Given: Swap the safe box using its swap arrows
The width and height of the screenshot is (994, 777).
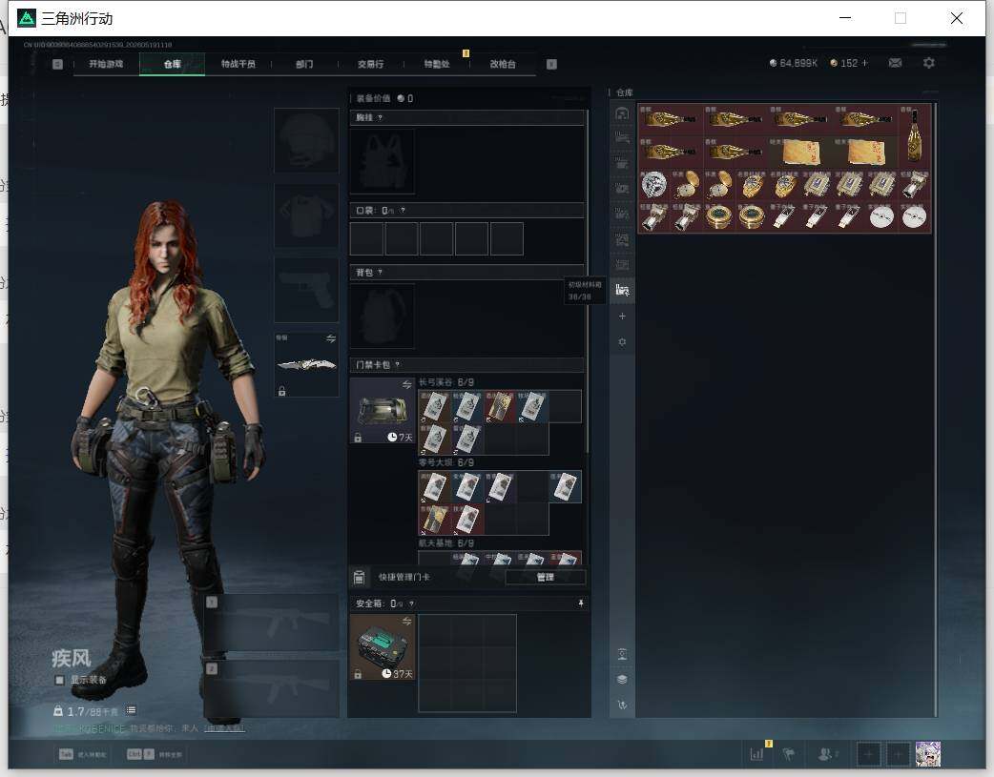Looking at the screenshot, I should 407,621.
